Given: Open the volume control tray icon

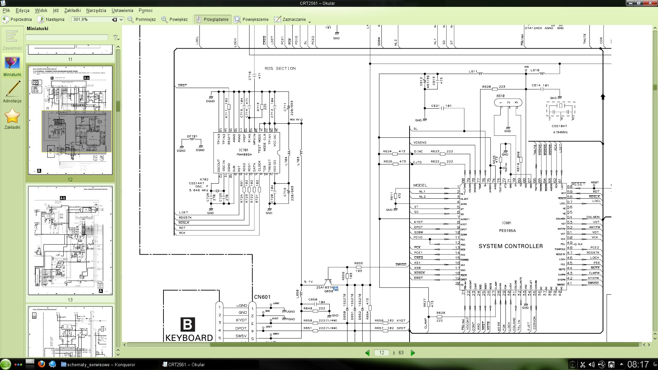Looking at the screenshot, I should click(592, 365).
